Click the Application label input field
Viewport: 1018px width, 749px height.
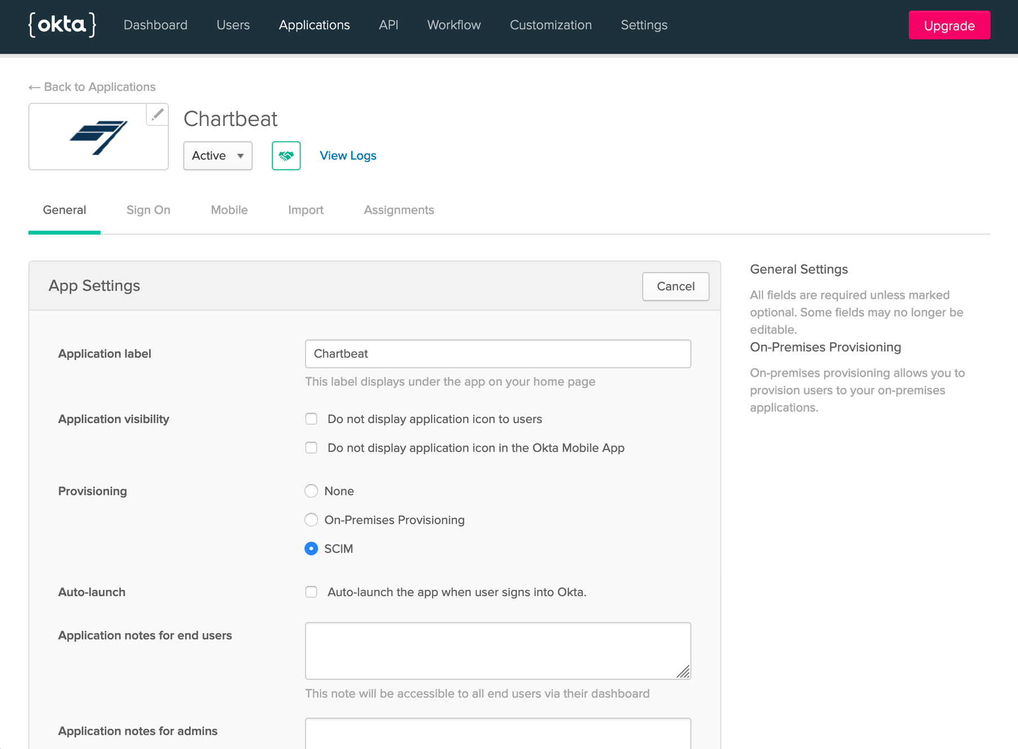498,354
